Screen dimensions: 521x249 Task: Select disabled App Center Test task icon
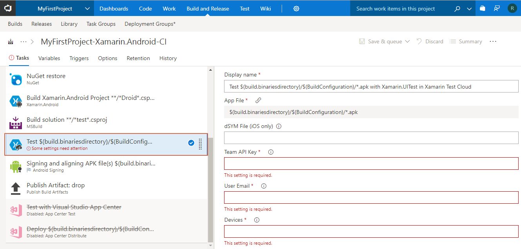(16, 210)
